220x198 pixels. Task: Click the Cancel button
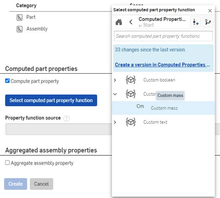[x=41, y=184]
